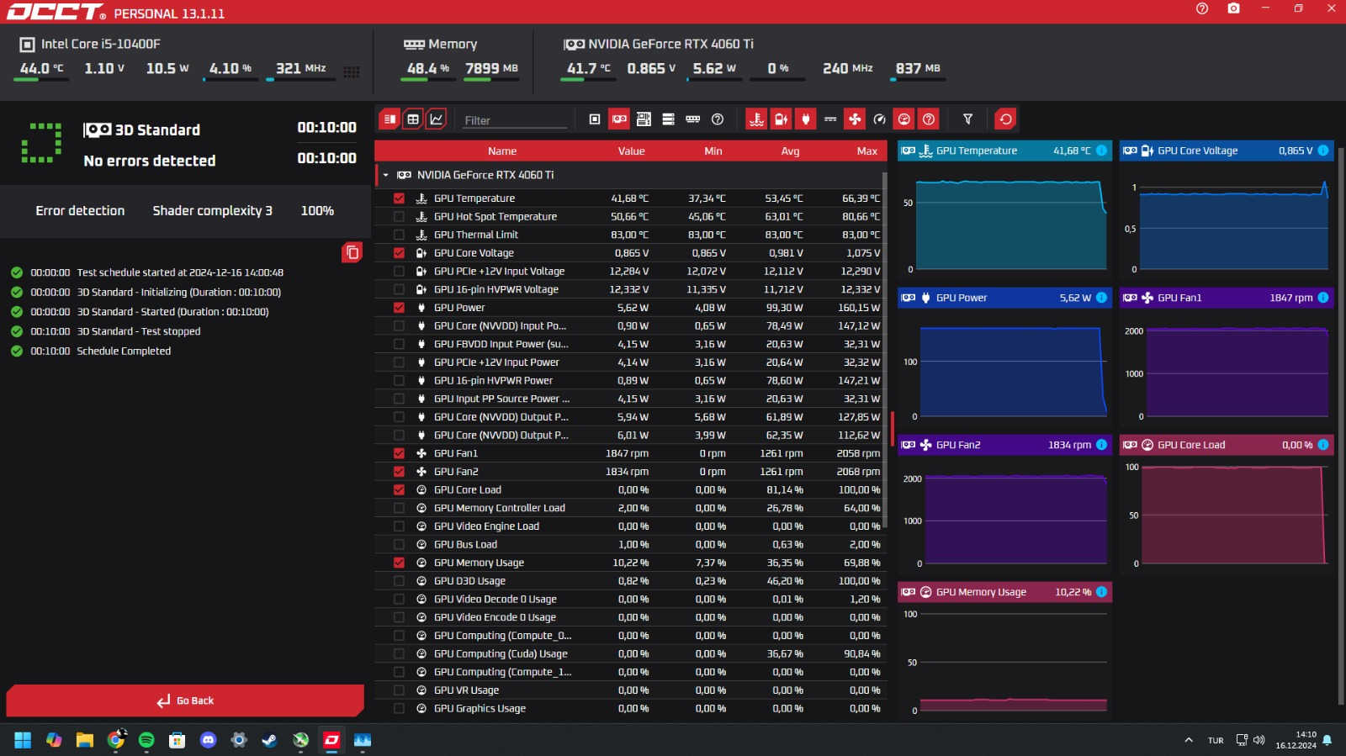Toggle the temperature sensor filter icon

756,119
